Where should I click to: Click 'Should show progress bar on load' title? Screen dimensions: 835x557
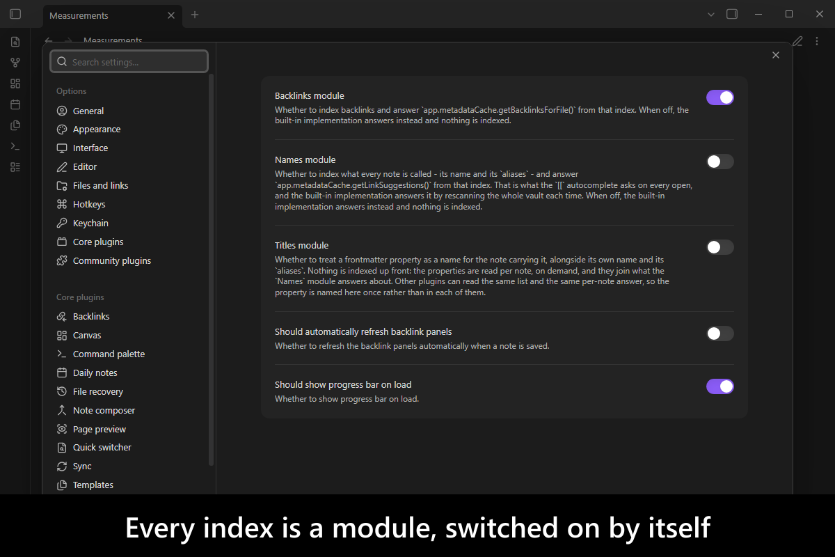click(343, 384)
